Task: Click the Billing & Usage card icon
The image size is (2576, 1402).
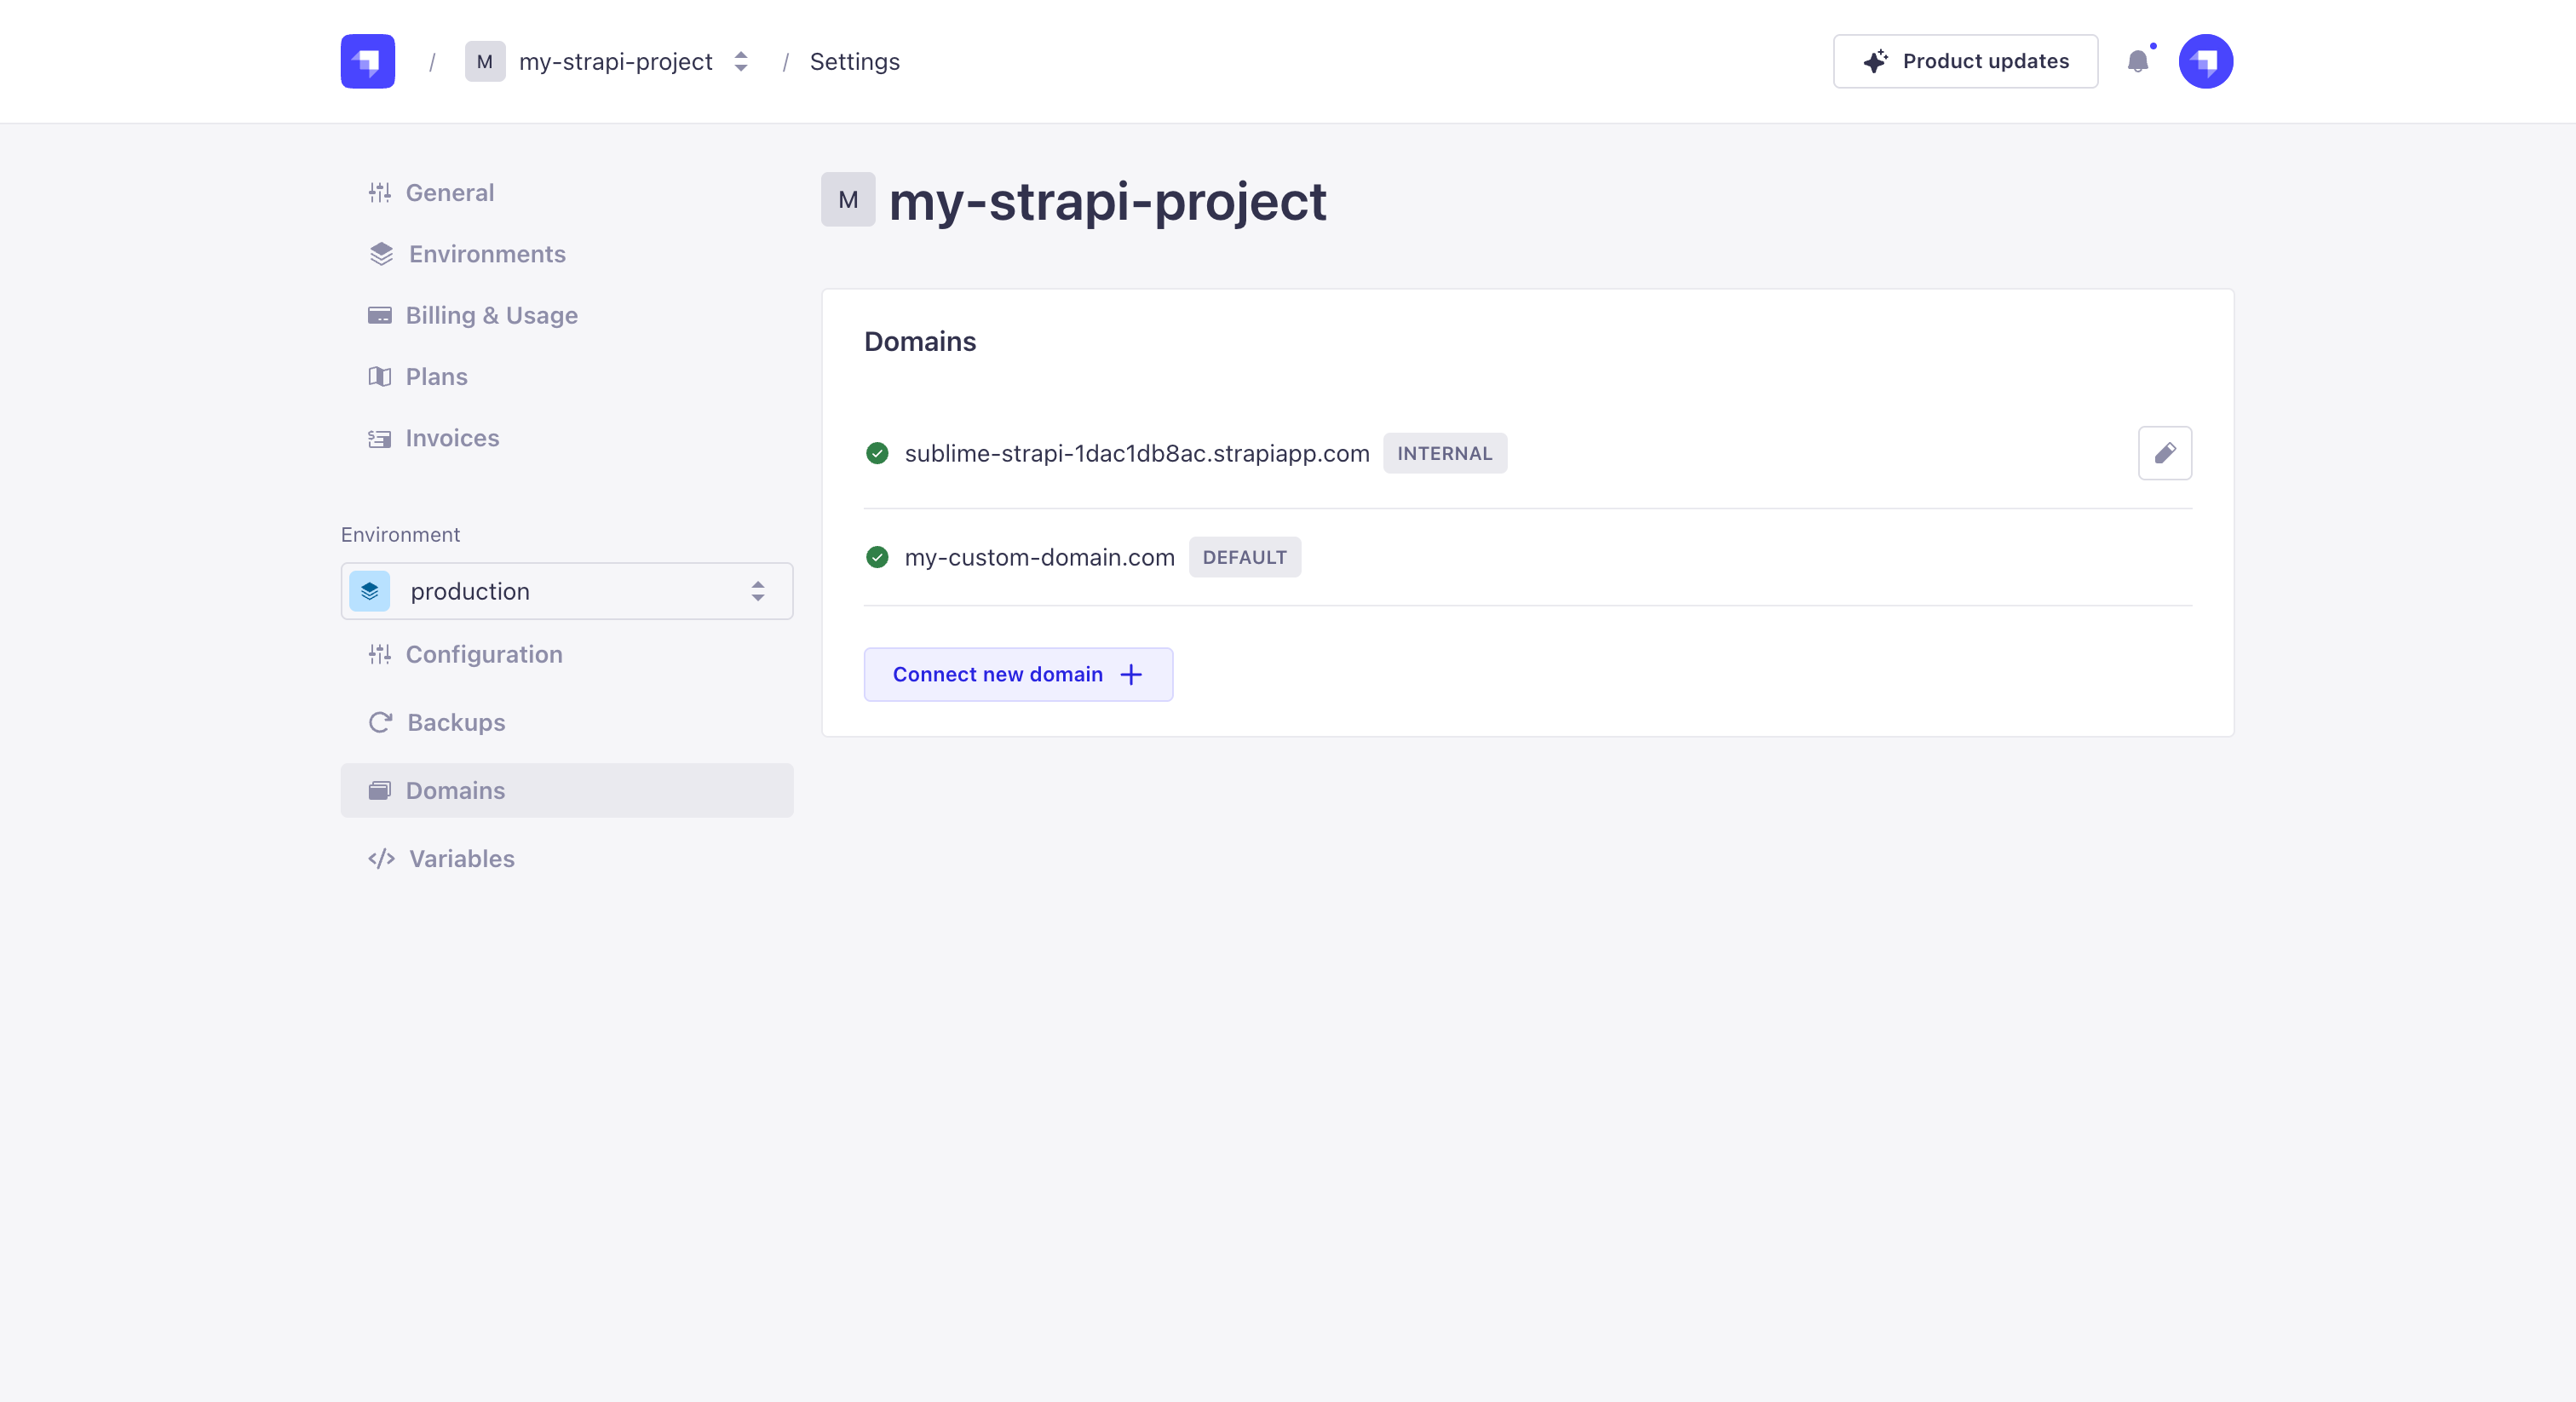Action: (381, 315)
